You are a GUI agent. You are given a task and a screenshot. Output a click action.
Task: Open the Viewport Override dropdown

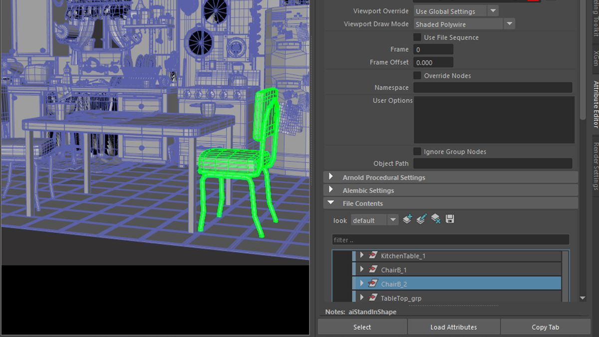(x=456, y=11)
